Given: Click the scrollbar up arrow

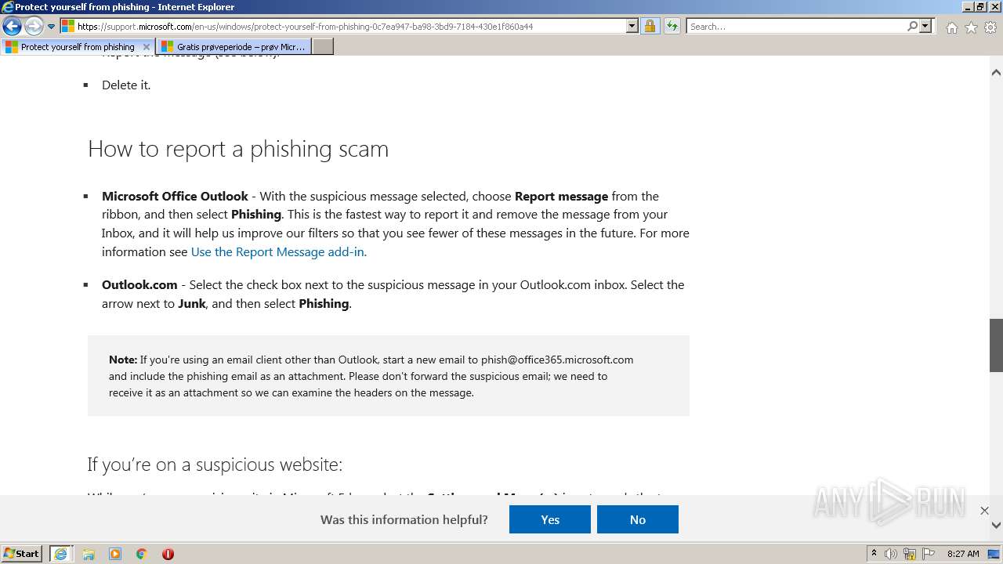Looking at the screenshot, I should point(996,73).
